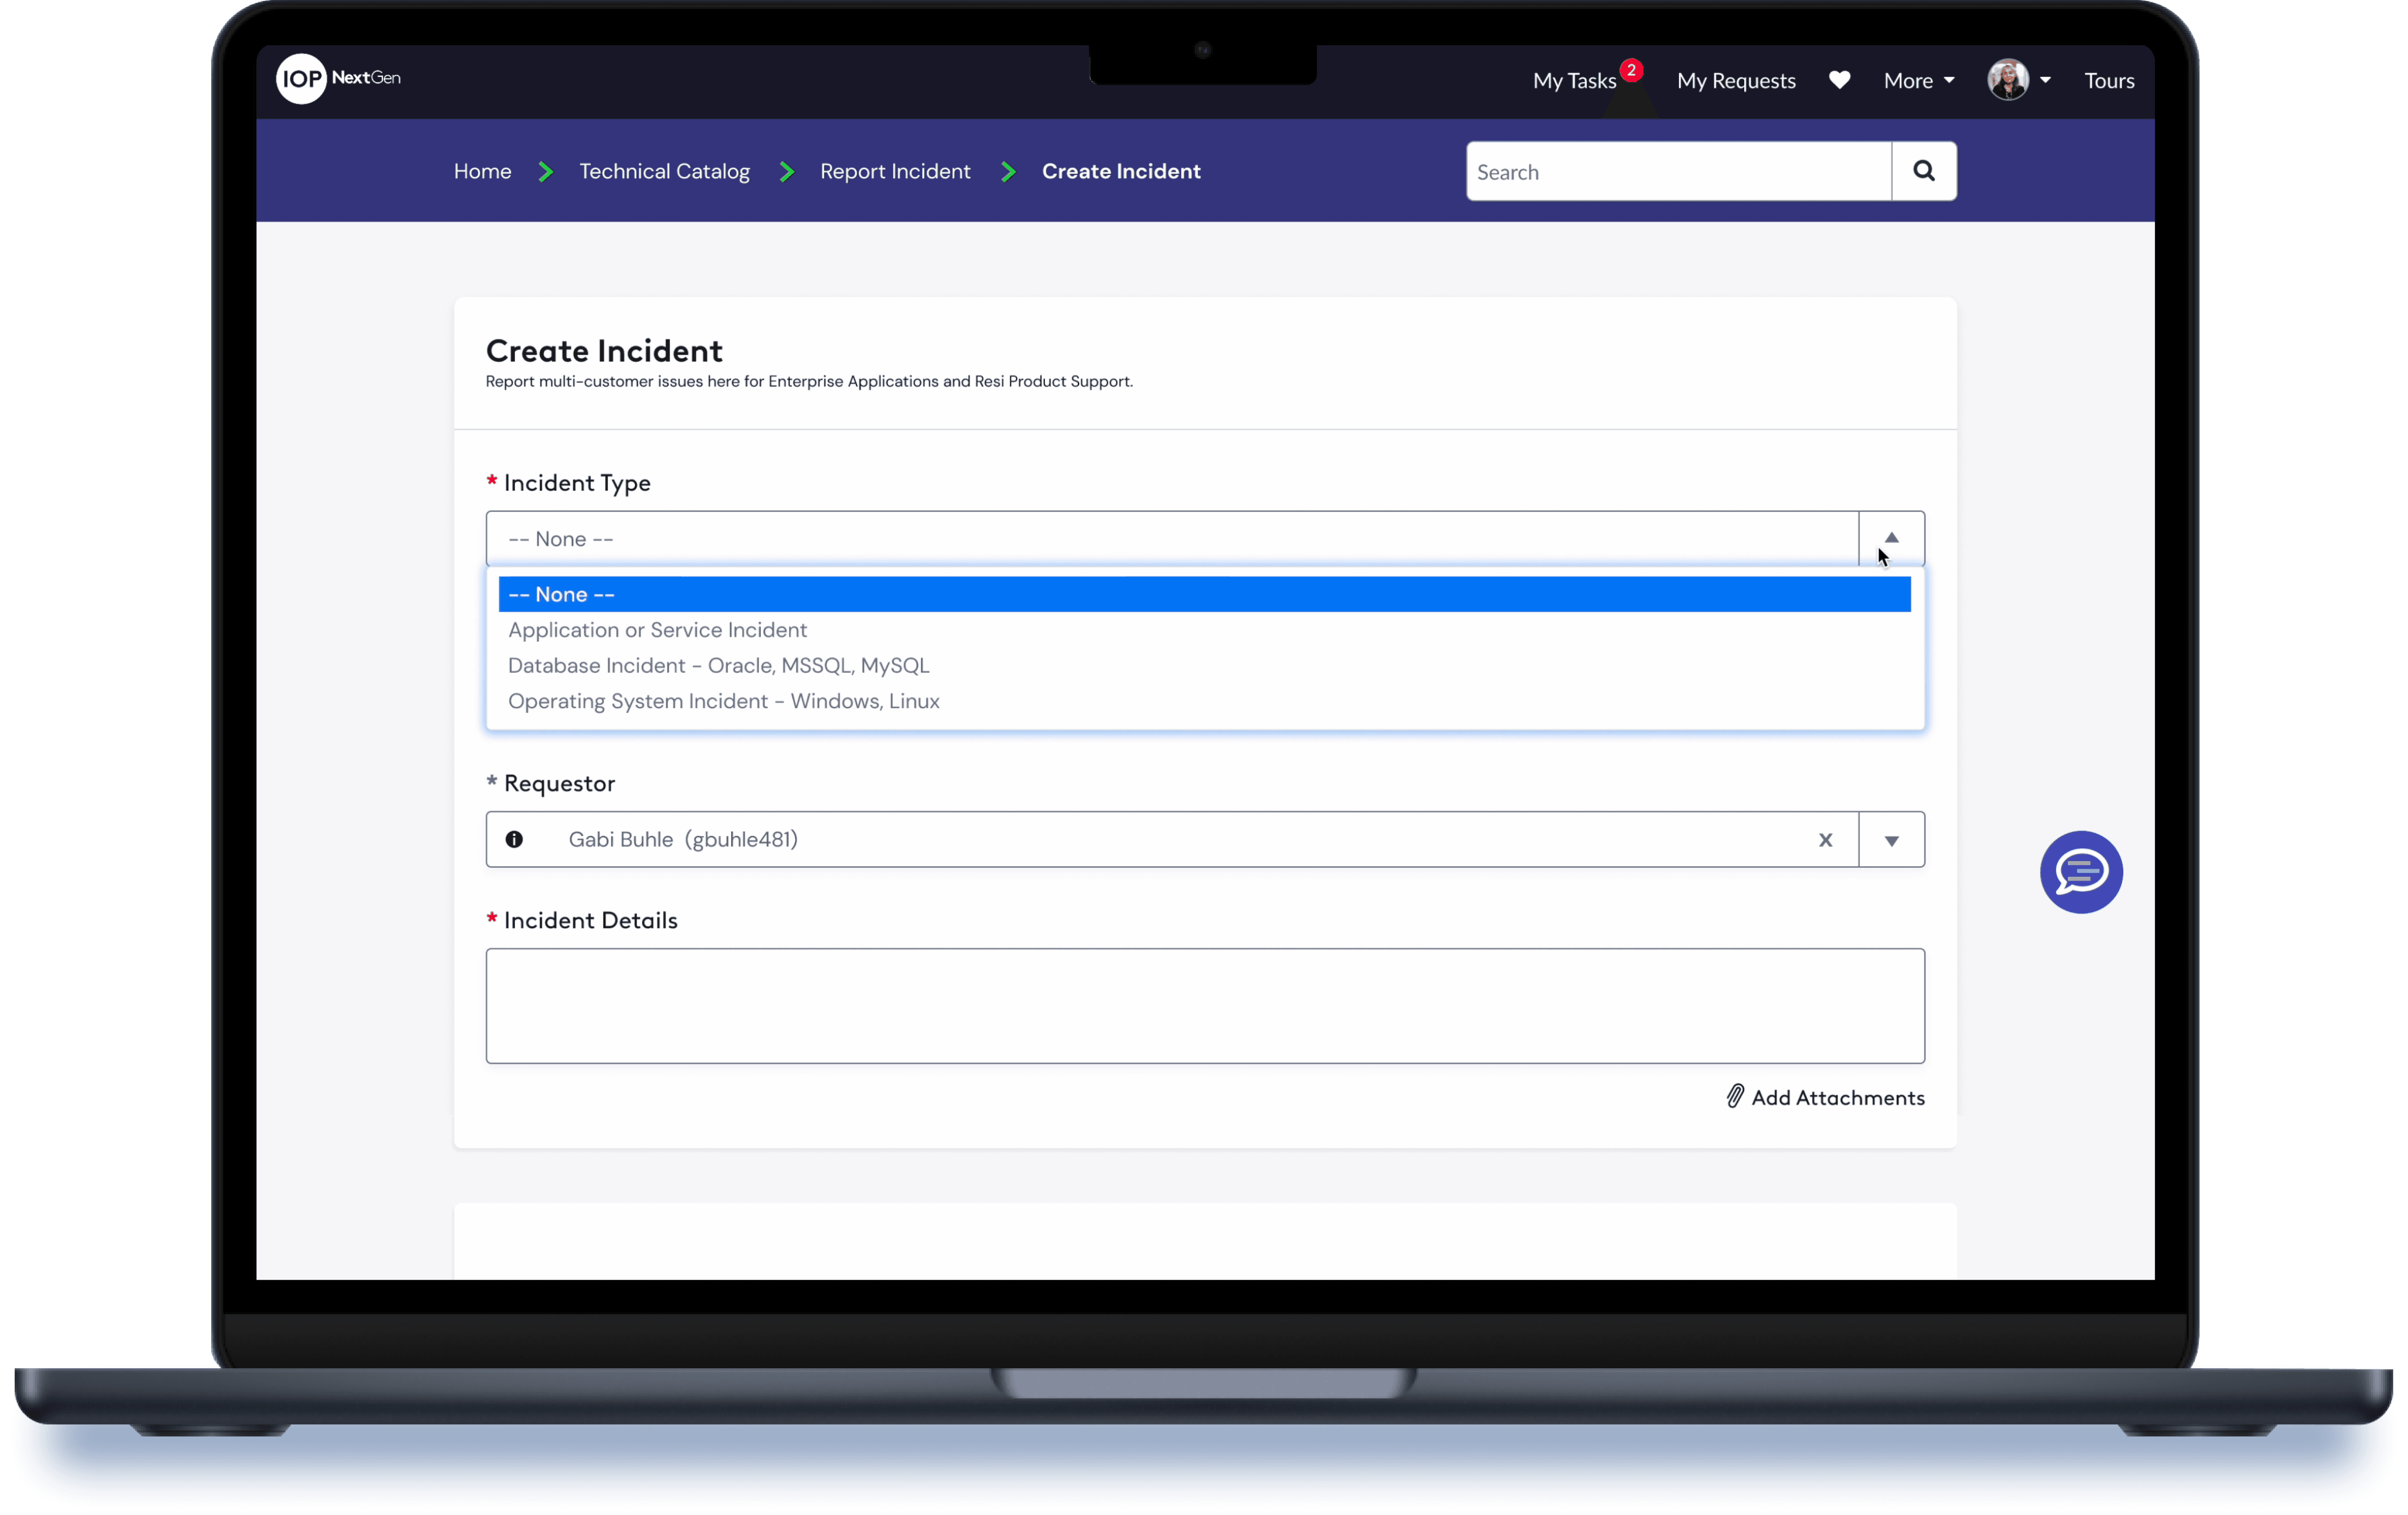Click into the Incident Details text area
The height and width of the screenshot is (1515, 2408).
click(1204, 1005)
